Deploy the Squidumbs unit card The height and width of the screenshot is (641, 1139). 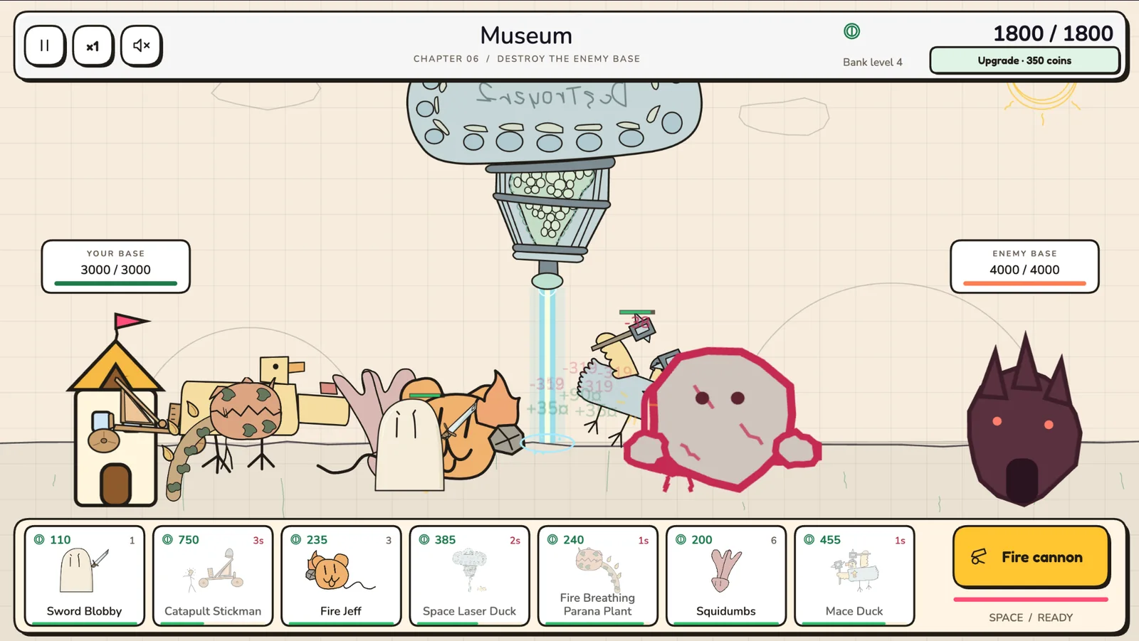(725, 576)
